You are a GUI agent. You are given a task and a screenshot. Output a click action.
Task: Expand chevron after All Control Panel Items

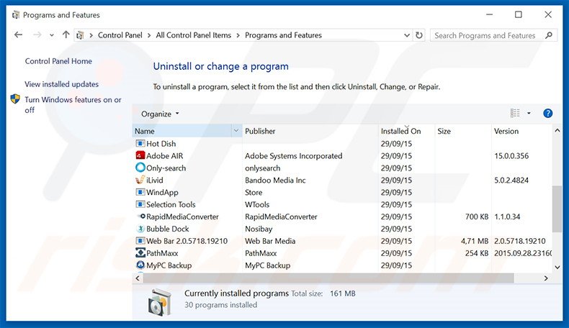tap(238, 35)
